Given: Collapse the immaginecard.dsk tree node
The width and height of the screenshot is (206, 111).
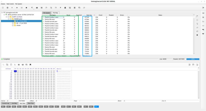Looking at the screenshot, I should click(x=2, y=13).
